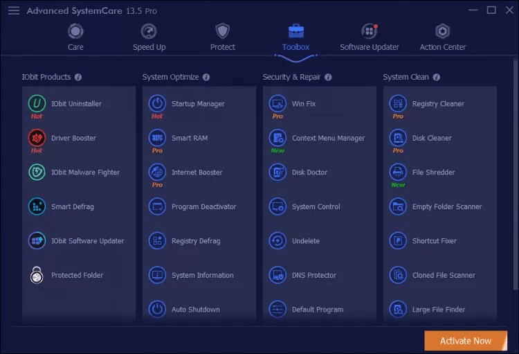Open the Protected Folder padlock icon

pos(37,275)
